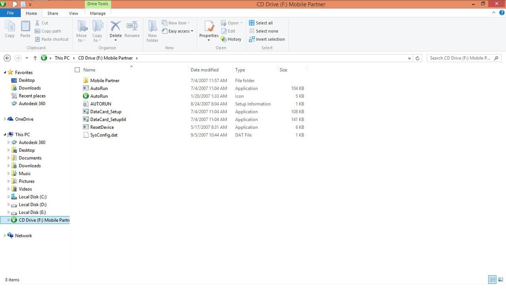This screenshot has height=302, width=506.
Task: Open the Quick Access Toolbar customize arrow
Action: point(30,5)
